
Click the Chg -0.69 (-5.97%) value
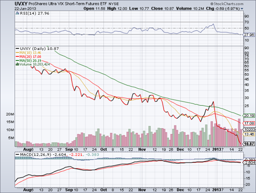point(223,9)
